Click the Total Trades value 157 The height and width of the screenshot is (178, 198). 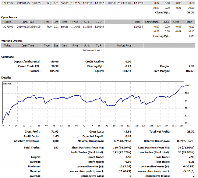click(56, 148)
